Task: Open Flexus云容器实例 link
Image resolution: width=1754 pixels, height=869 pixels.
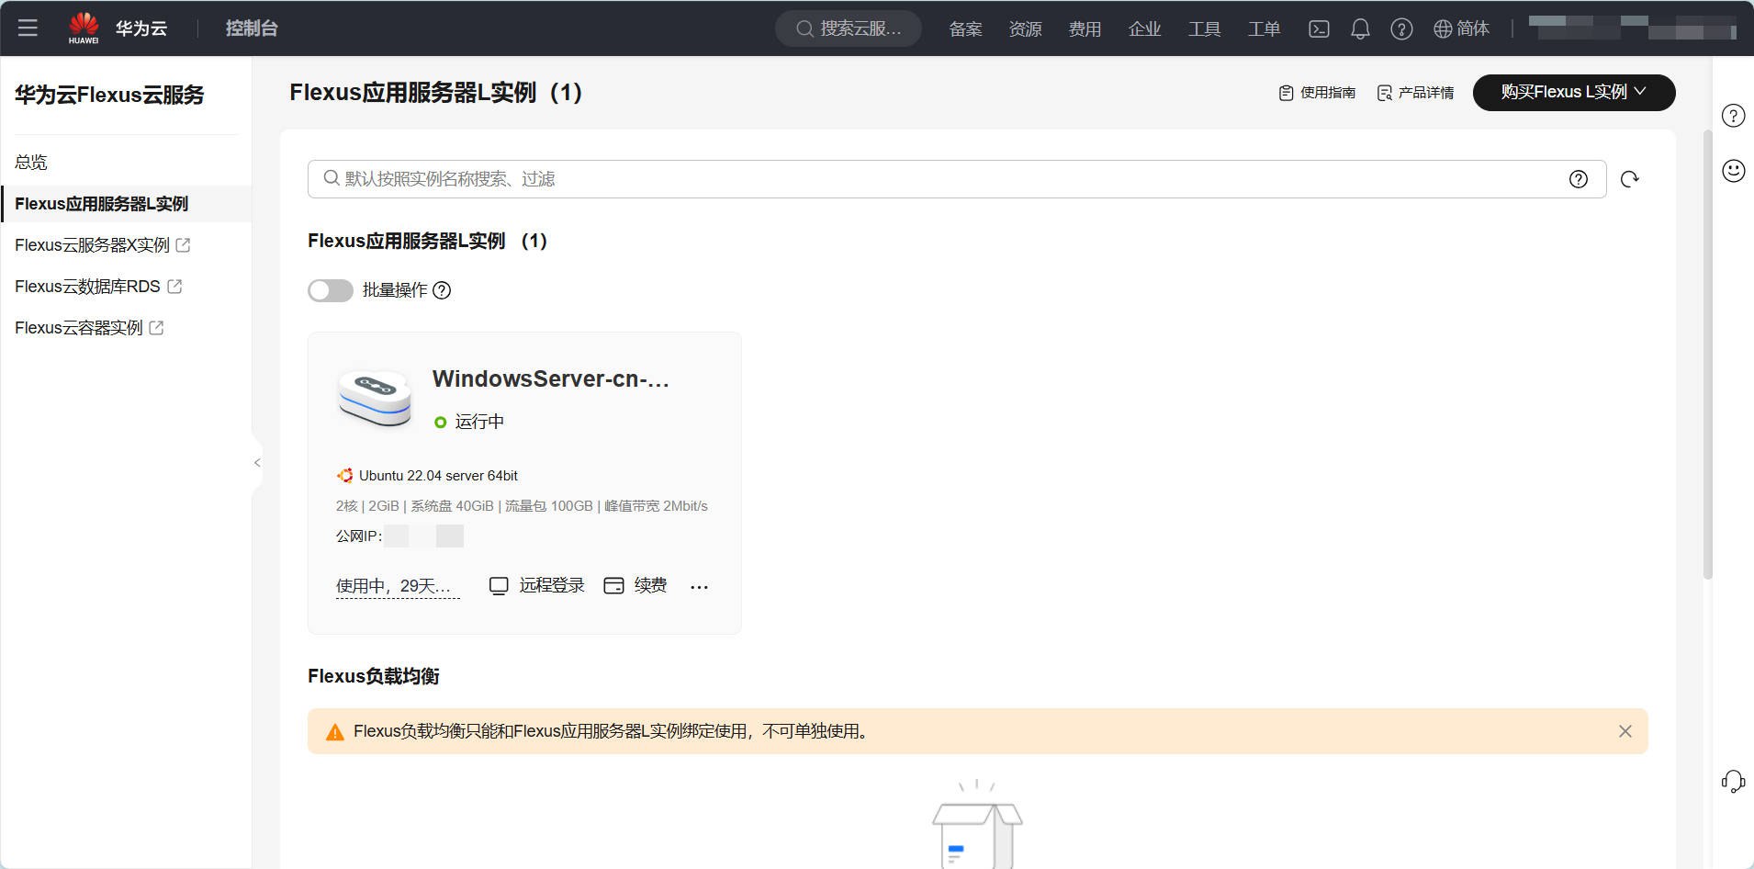Action: point(79,328)
